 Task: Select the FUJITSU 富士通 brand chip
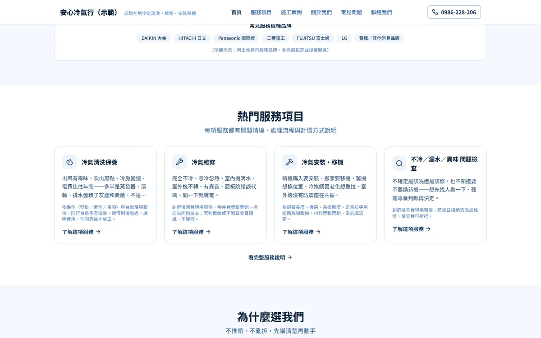(x=313, y=38)
